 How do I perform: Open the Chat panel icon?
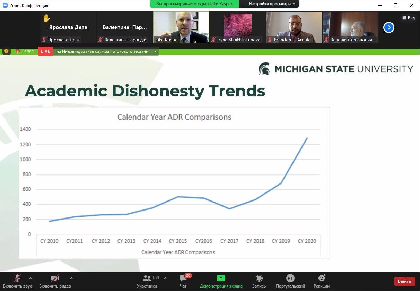point(183,279)
